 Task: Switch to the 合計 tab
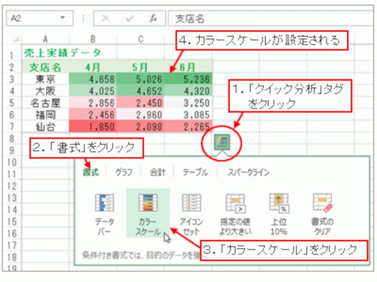pyautogui.click(x=157, y=172)
